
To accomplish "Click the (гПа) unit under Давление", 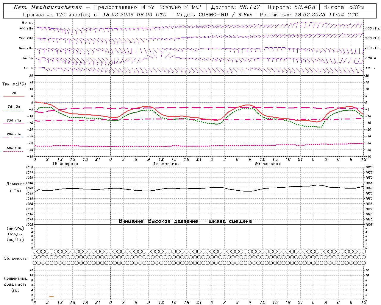I will click(15, 191).
